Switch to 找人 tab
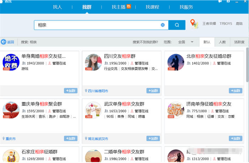Viewport: 249px width, 163px height. click(57, 7)
